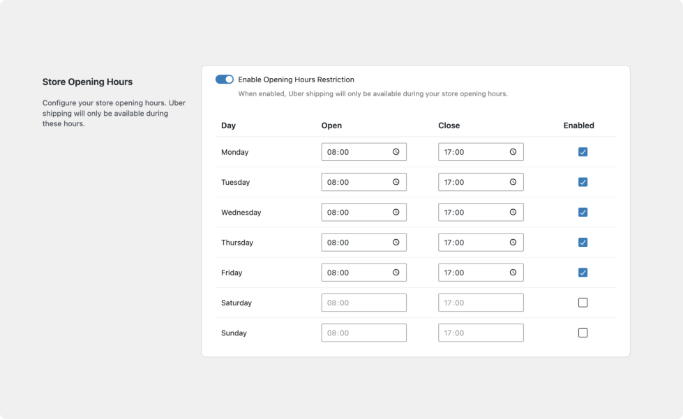Click the clock icon in Monday's Open field
Viewport: 683px width, 419px height.
coord(396,152)
